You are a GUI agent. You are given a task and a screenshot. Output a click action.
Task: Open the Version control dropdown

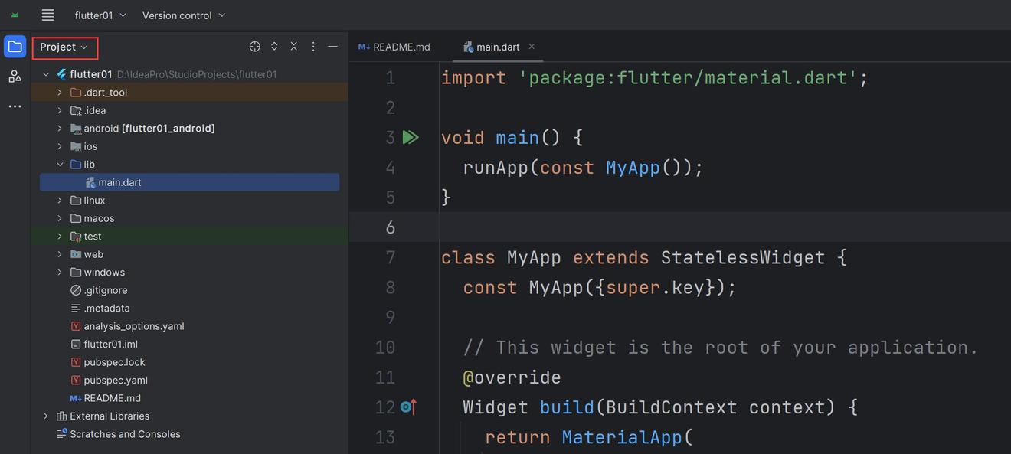tap(184, 15)
